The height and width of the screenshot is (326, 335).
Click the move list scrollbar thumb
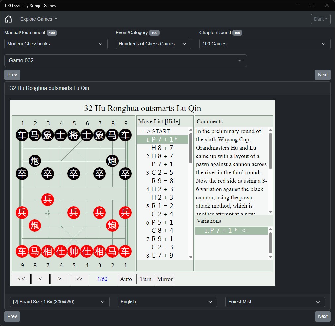click(x=191, y=148)
